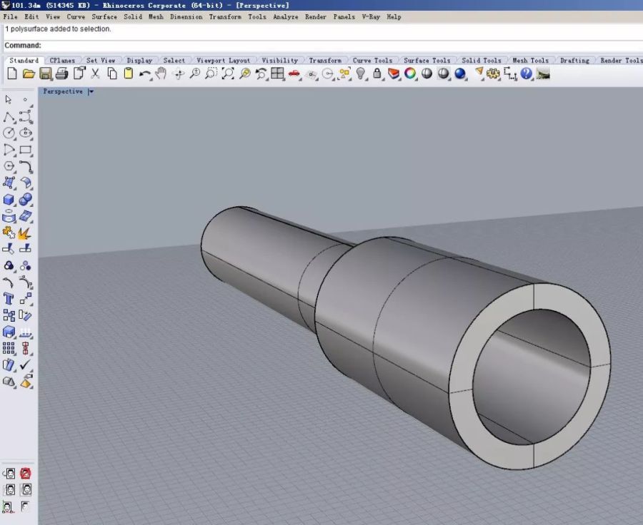Toggle the four-viewport layout icon

(x=277, y=73)
